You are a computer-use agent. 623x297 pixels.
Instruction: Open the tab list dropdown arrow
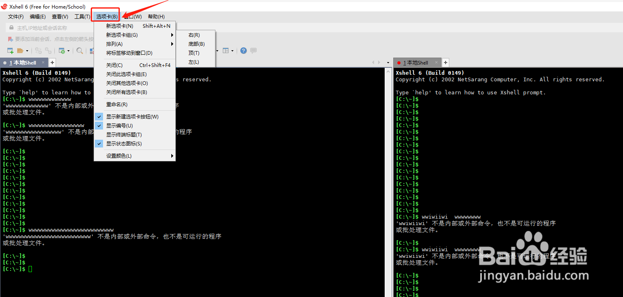(388, 63)
